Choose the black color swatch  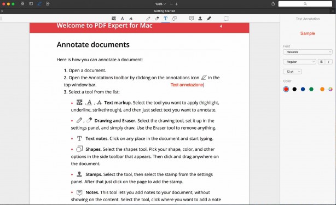click(x=294, y=89)
